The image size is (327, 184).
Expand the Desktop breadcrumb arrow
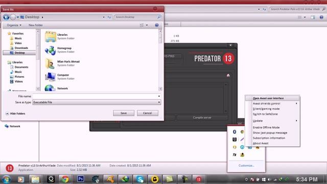pyautogui.click(x=42, y=17)
